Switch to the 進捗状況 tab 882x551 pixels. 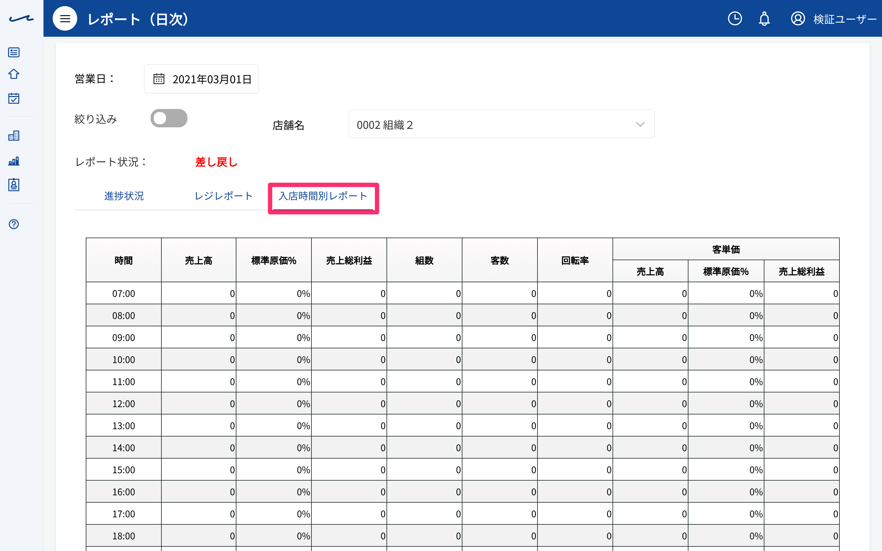coord(124,196)
